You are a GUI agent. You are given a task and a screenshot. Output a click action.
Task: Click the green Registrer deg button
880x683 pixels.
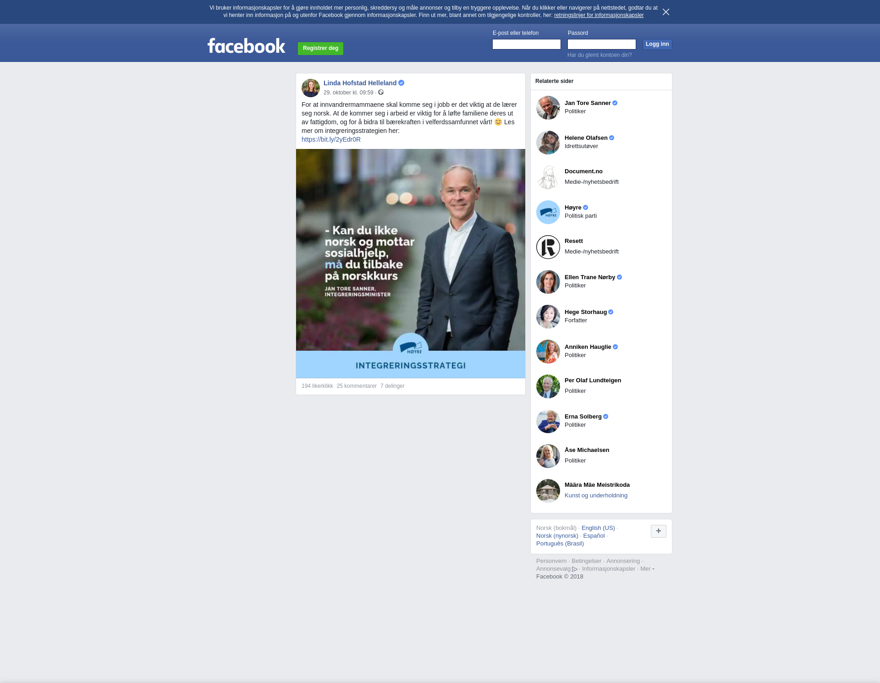click(x=320, y=48)
